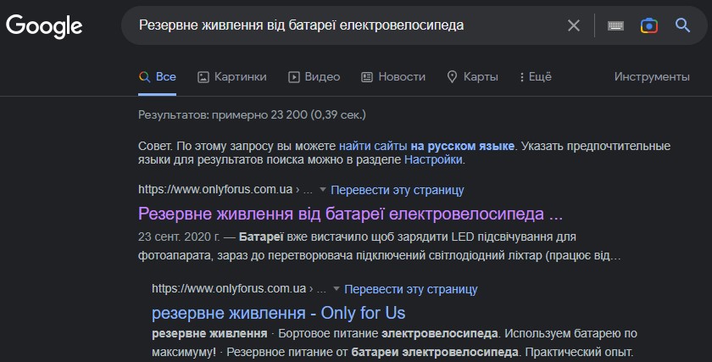
Task: Go to the Карты maps tab
Action: click(472, 76)
